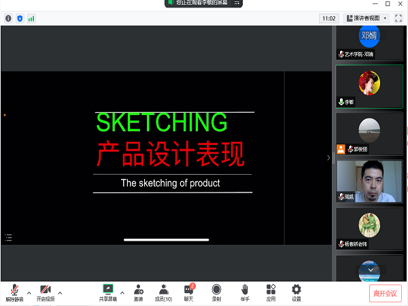Open the meeting info icon

click(8, 18)
